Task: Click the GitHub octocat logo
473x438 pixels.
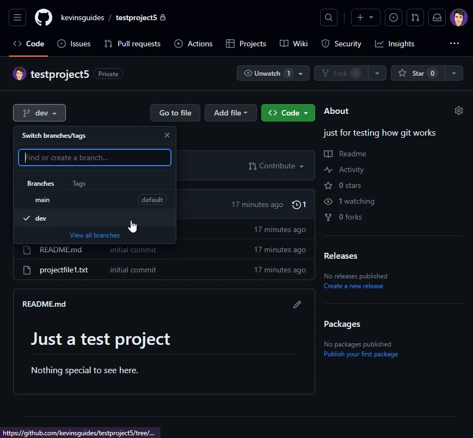Action: click(44, 17)
